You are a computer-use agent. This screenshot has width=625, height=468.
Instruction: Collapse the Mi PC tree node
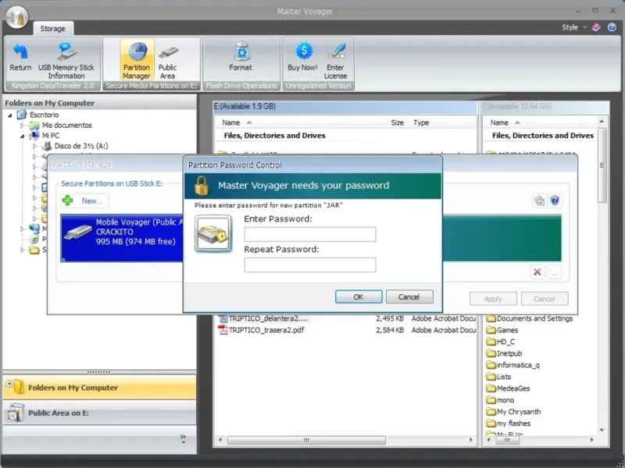(23, 136)
